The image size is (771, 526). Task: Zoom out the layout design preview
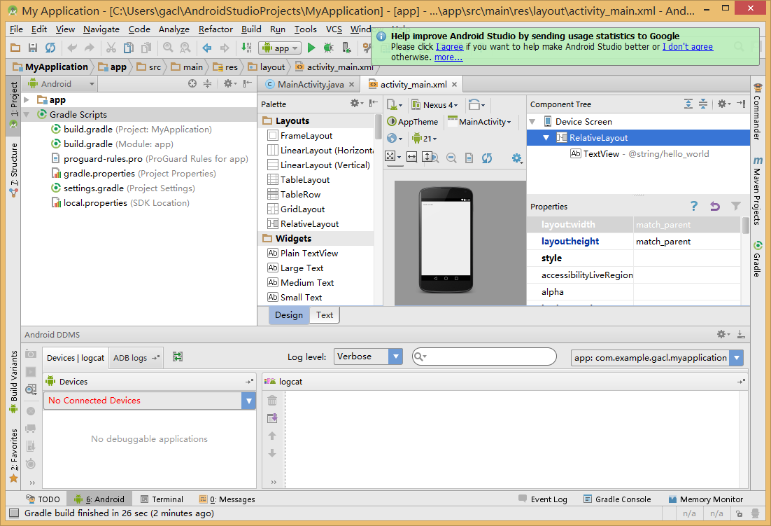coord(452,158)
